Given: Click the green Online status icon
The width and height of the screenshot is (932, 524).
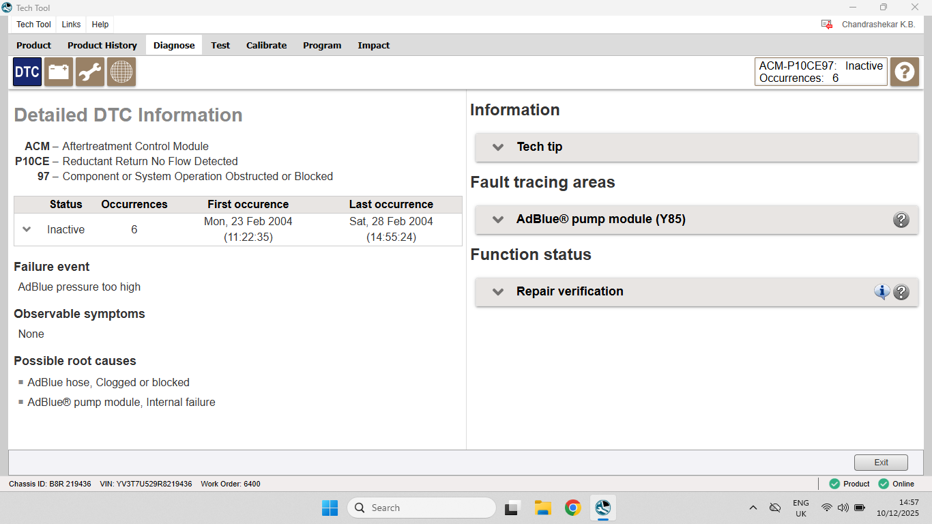Looking at the screenshot, I should point(884,484).
